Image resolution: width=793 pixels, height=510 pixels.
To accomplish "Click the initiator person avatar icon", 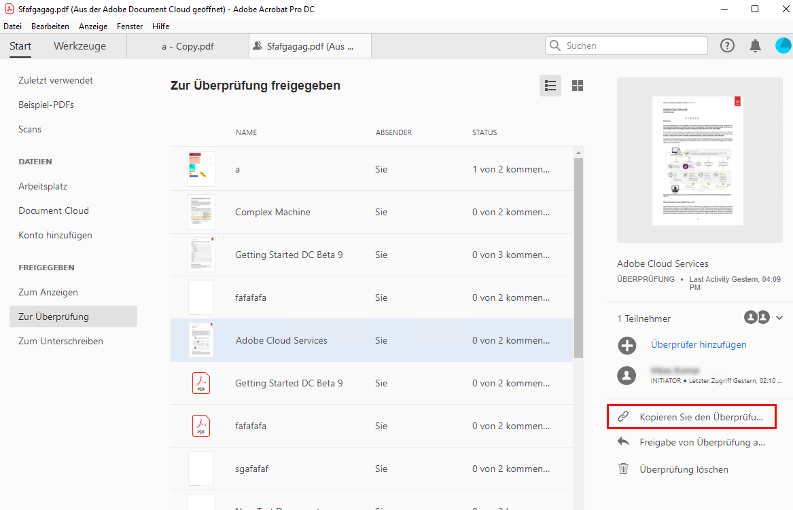I will (x=627, y=376).
